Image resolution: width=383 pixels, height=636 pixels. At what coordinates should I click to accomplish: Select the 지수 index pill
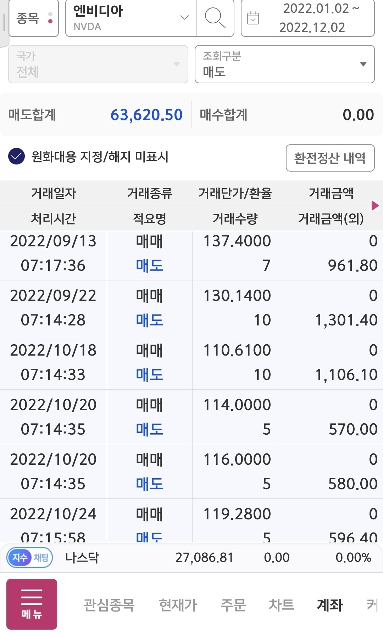point(20,558)
